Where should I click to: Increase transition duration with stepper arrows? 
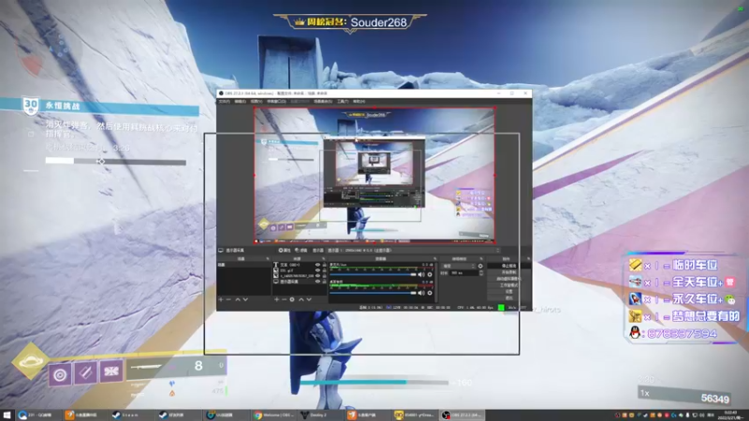(481, 271)
